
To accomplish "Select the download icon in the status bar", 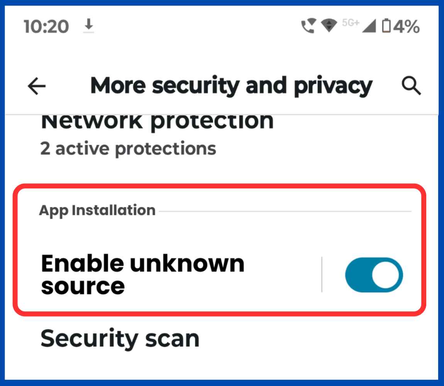I will click(88, 26).
